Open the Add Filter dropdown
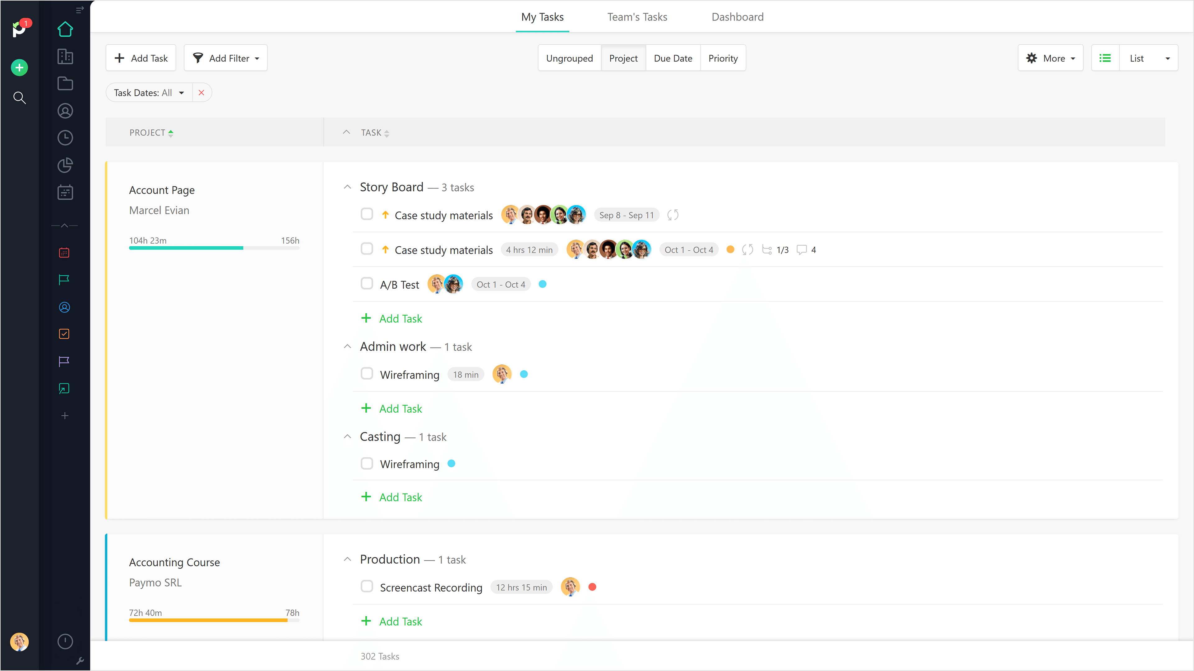This screenshot has height=671, width=1194. 226,58
